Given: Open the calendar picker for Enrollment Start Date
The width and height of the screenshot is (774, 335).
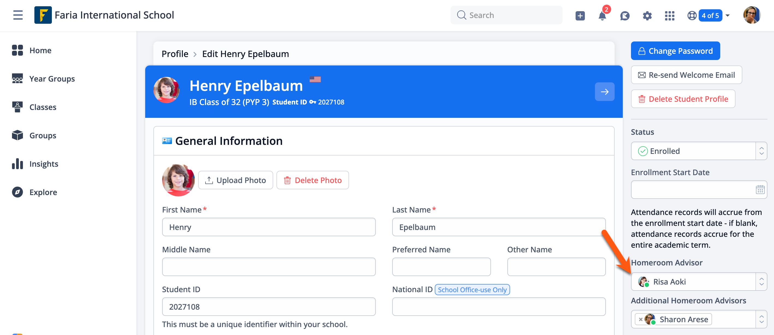Looking at the screenshot, I should (x=760, y=190).
